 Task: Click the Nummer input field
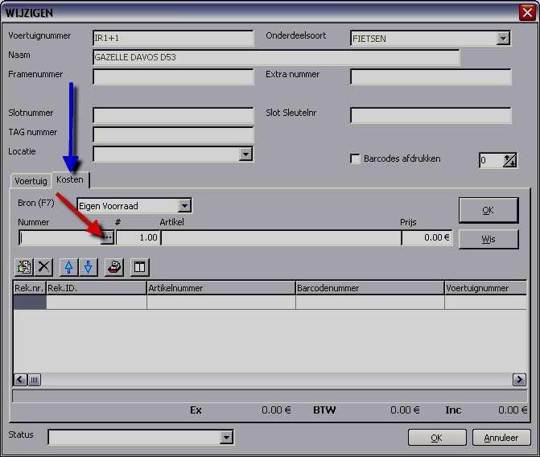click(60, 237)
